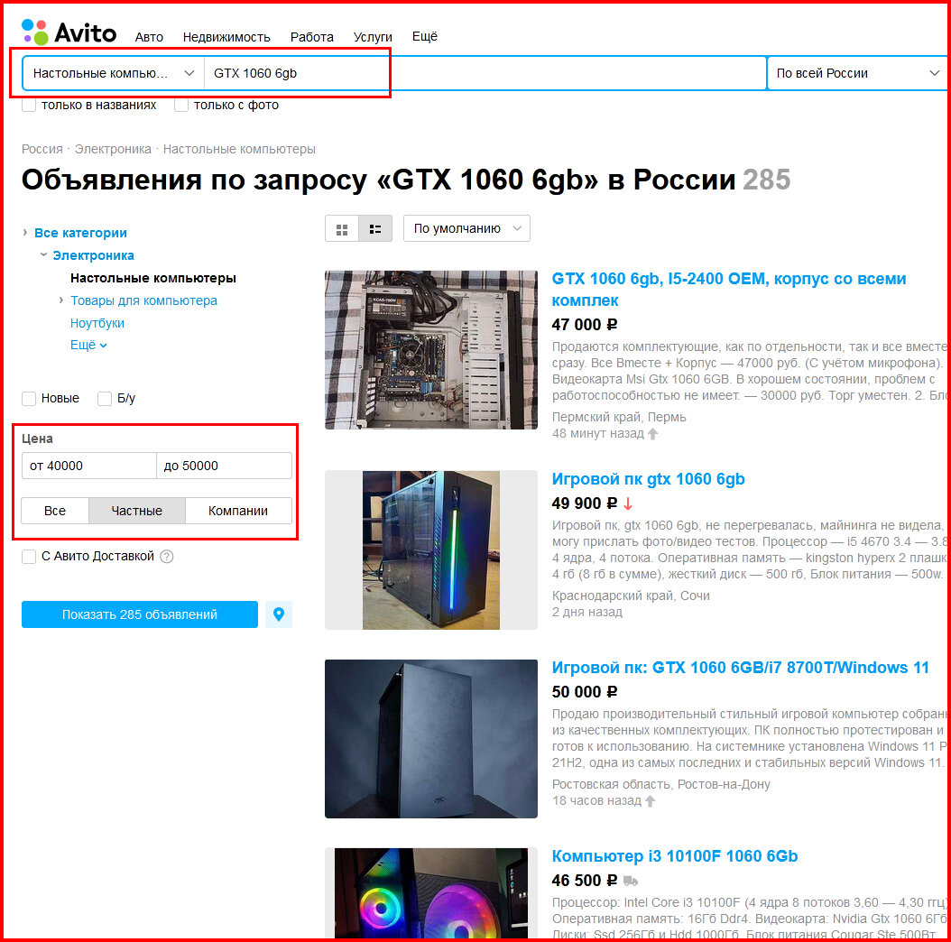Viewport: 951px width, 942px height.
Task: Open sorting dropdown 'По умолчанию'
Action: tap(467, 228)
